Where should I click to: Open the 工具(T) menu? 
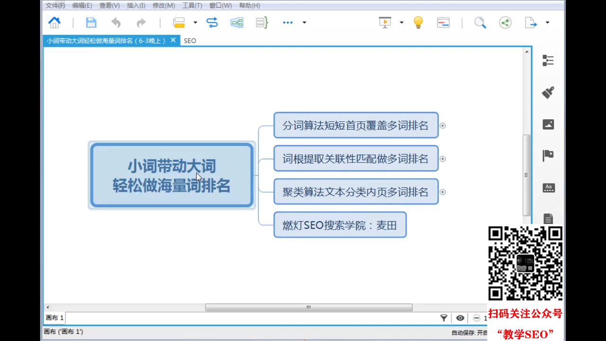coord(192,6)
